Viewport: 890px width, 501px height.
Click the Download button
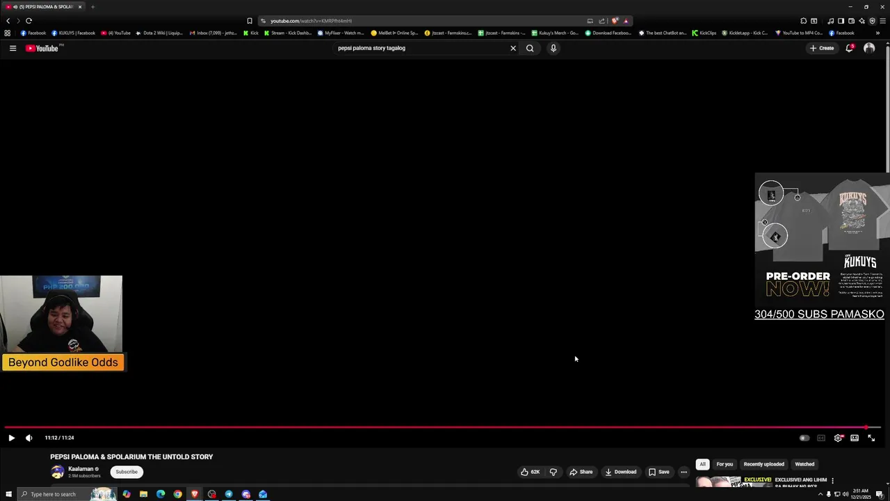pos(621,472)
